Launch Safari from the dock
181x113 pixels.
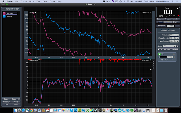pos(23,110)
